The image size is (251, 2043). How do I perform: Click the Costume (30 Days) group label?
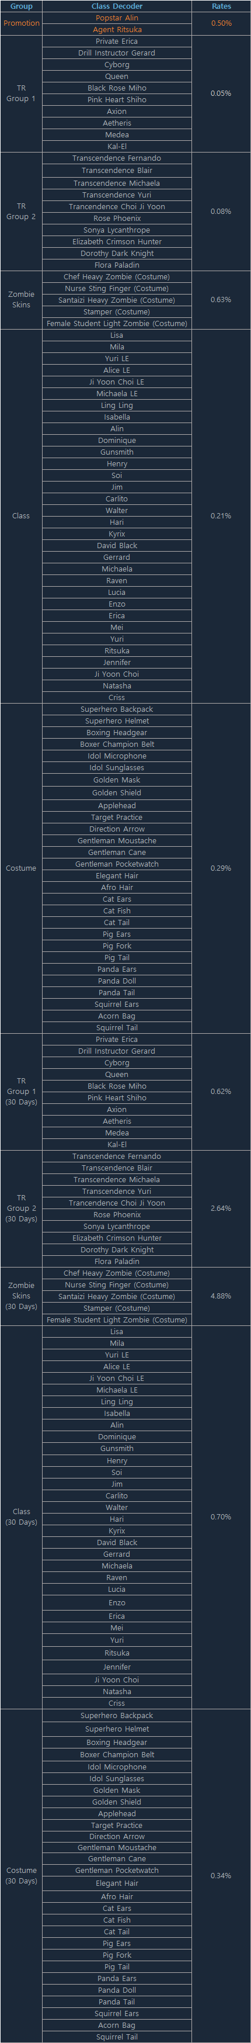click(x=22, y=1876)
